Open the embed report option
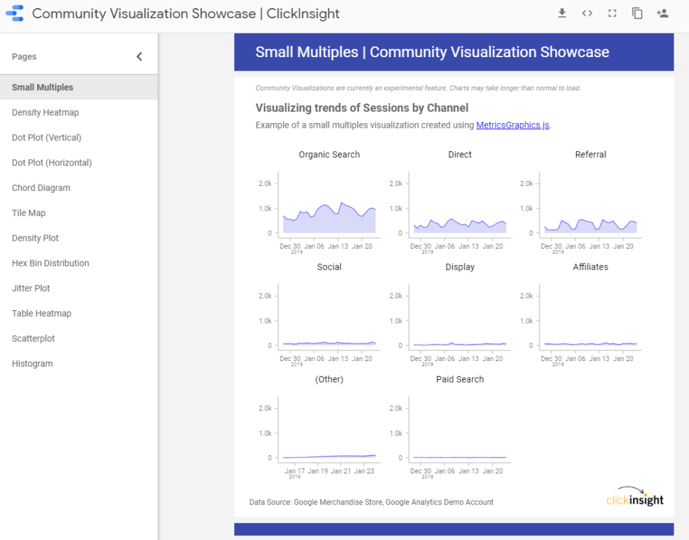The image size is (689, 540). click(x=587, y=13)
